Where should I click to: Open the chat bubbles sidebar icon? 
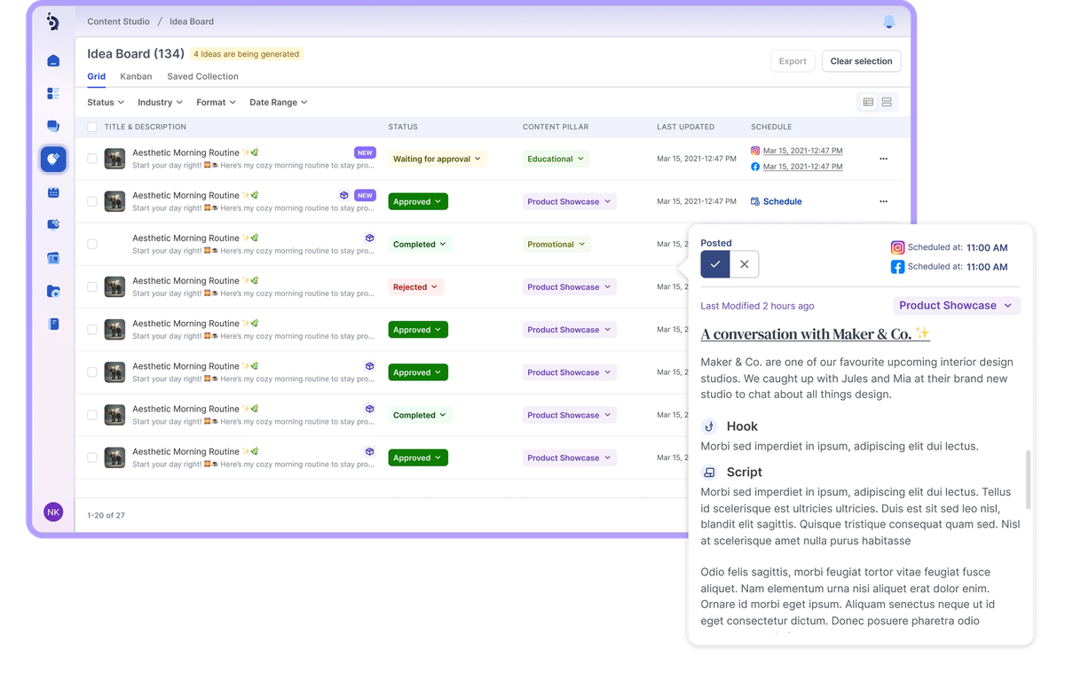point(53,126)
